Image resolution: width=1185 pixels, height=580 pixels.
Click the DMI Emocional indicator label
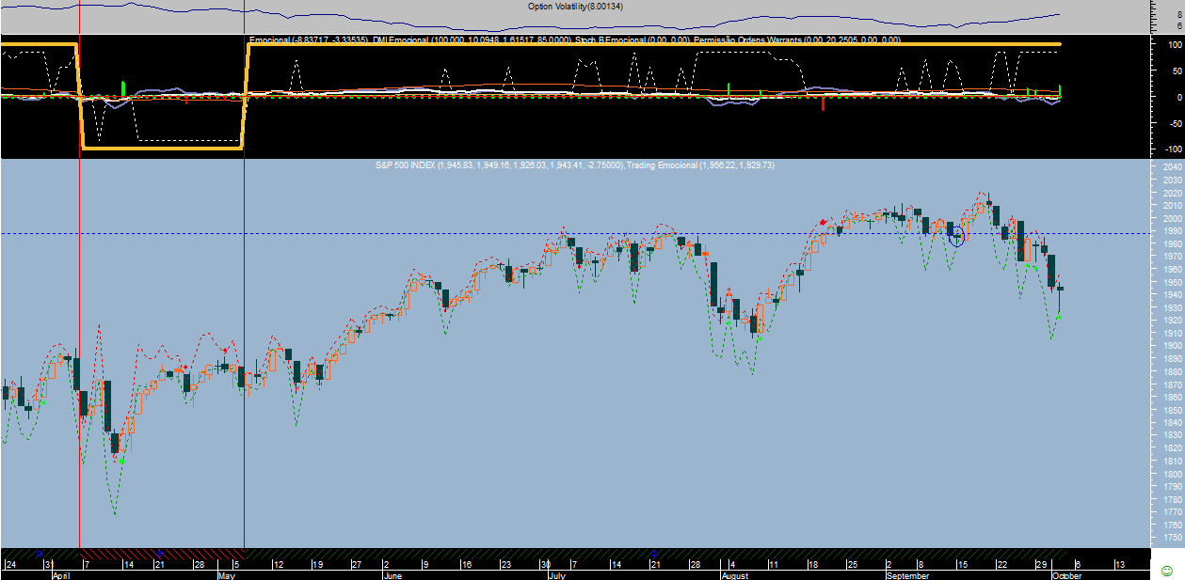pyautogui.click(x=472, y=40)
